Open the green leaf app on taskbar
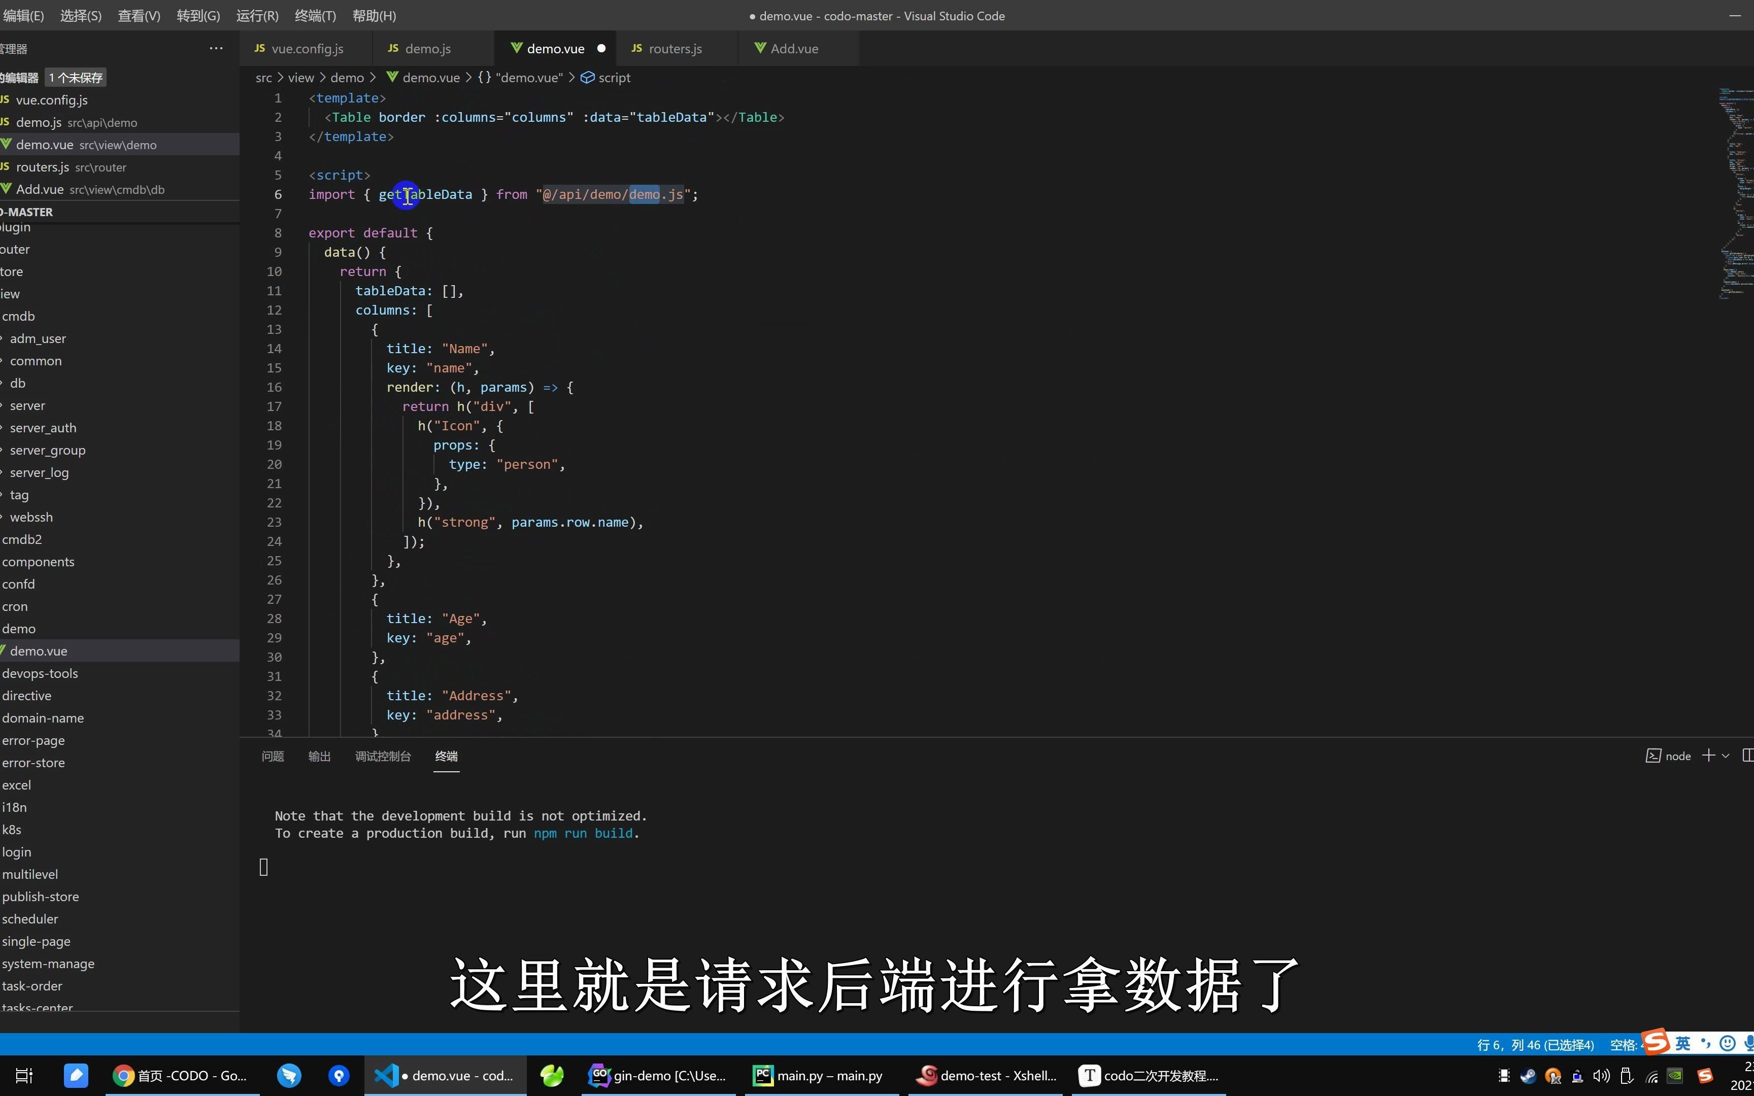1754x1096 pixels. (552, 1076)
